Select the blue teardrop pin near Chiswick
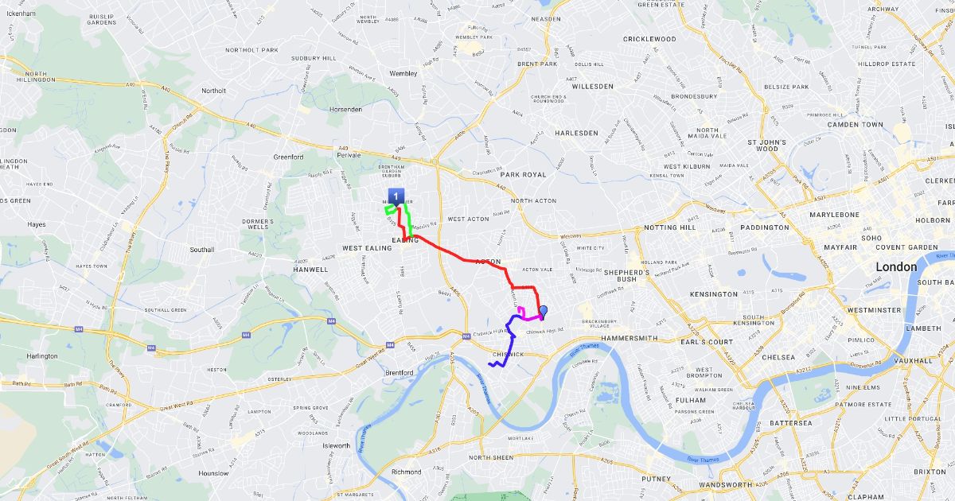This screenshot has width=955, height=501. (544, 311)
